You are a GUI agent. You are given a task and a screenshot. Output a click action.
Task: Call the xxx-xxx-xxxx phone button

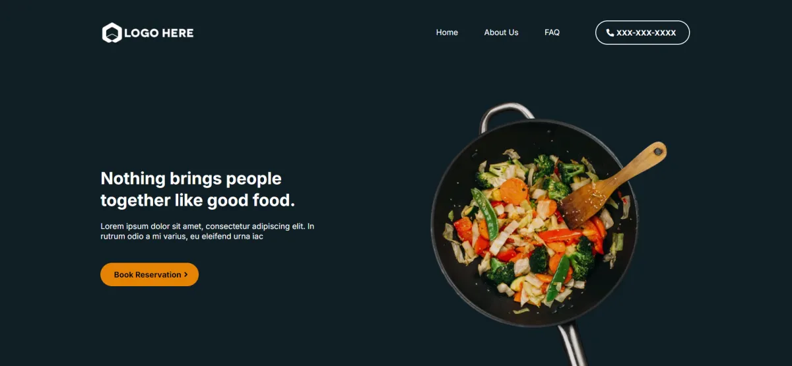[x=642, y=32]
